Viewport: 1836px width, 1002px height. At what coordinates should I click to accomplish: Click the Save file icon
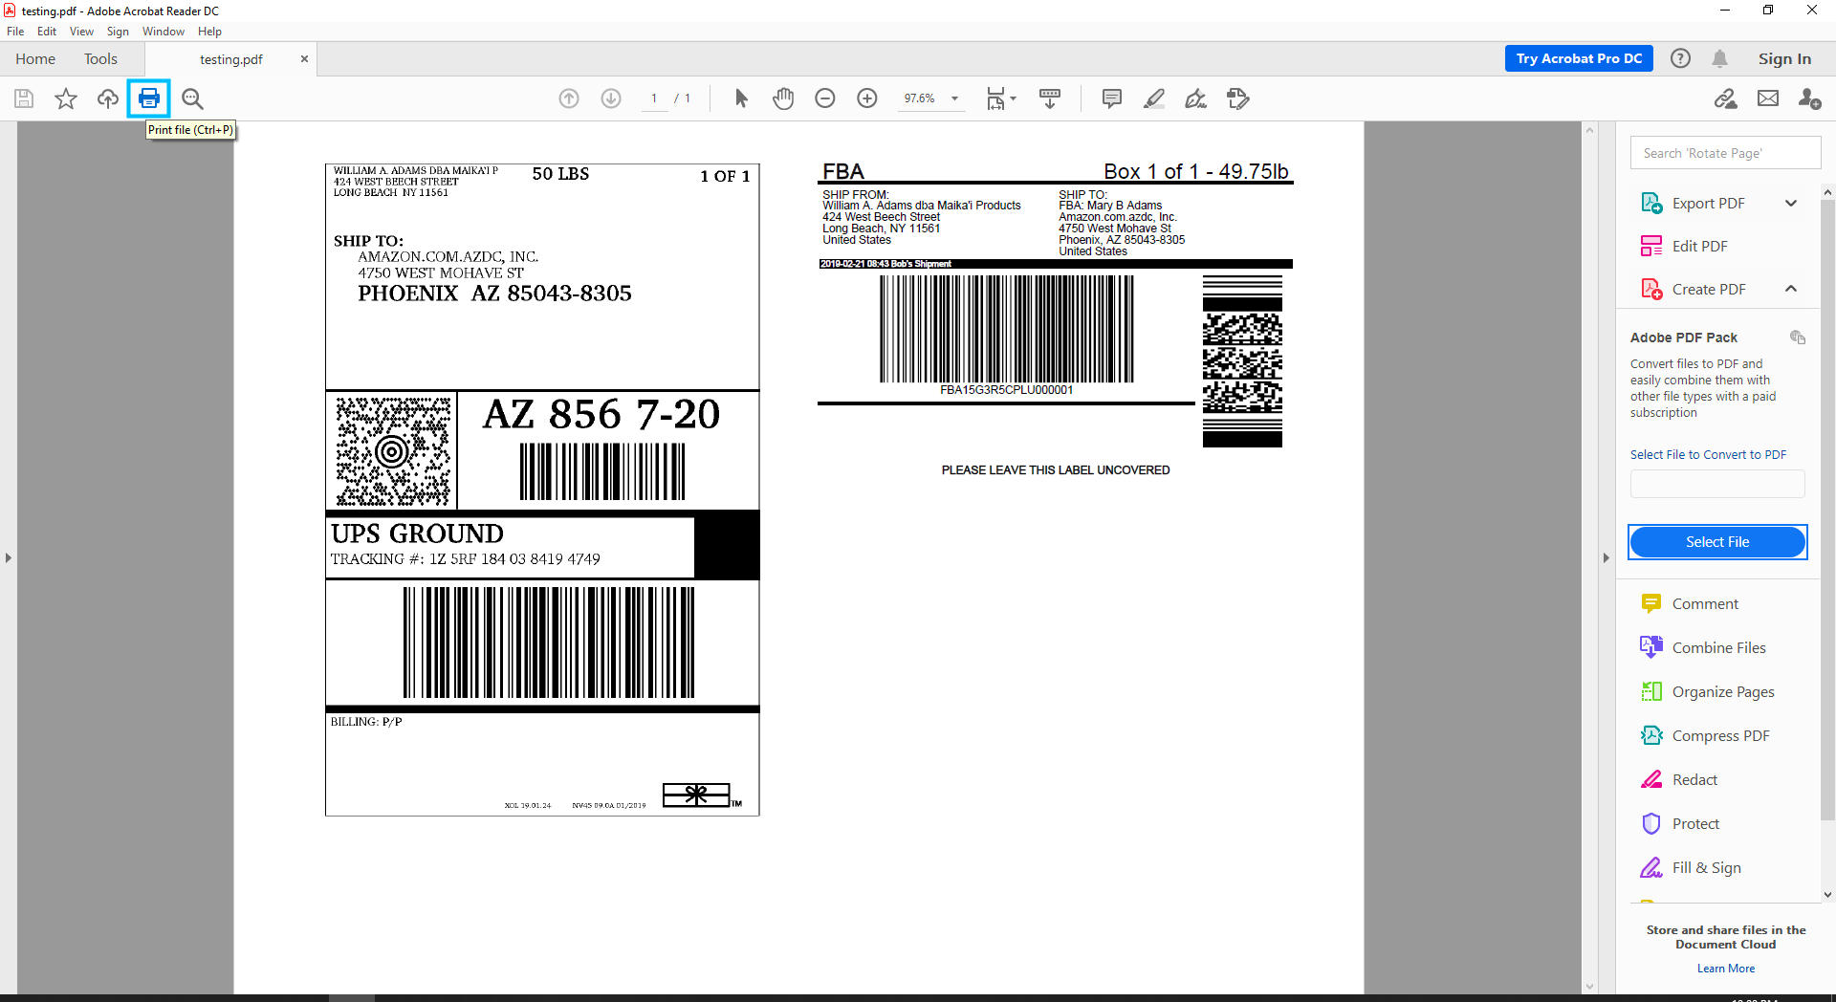point(24,98)
